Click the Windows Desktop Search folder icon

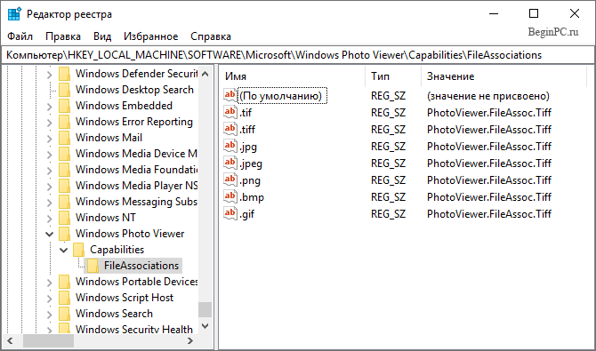point(65,90)
